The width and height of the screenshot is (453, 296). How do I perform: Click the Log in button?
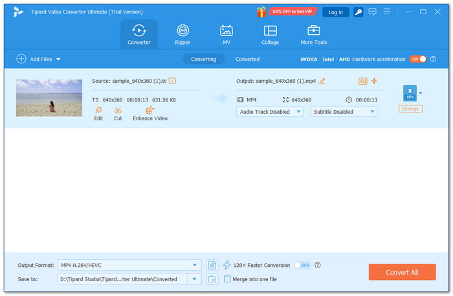(335, 12)
